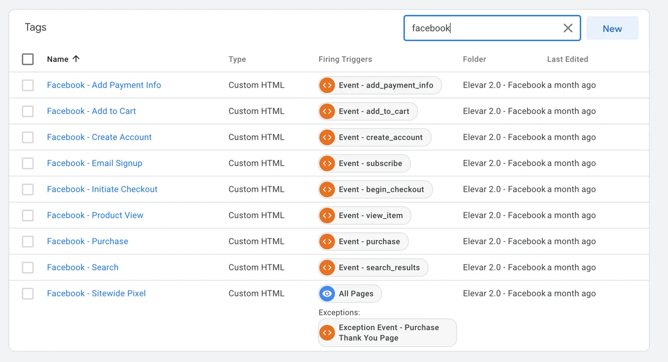Click the create_account trigger icon
This screenshot has height=362, width=668.
(327, 138)
